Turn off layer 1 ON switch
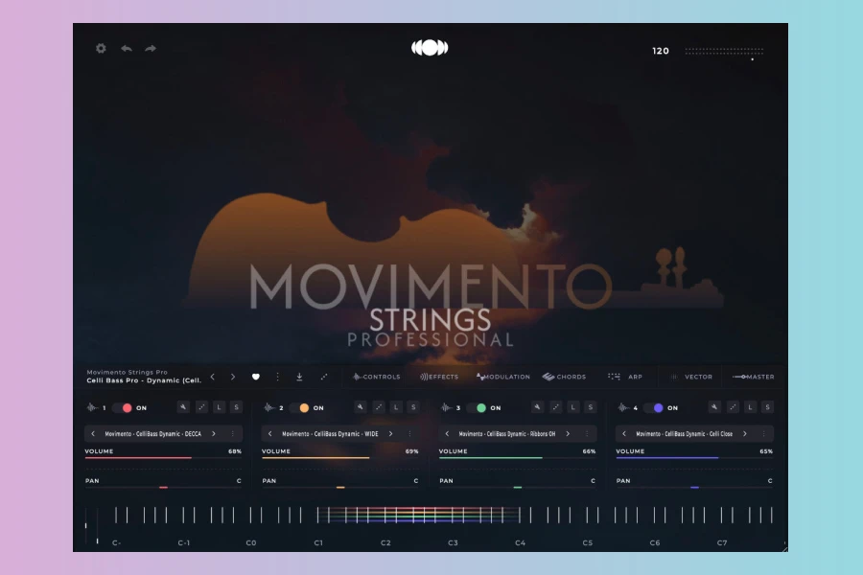 pos(123,407)
